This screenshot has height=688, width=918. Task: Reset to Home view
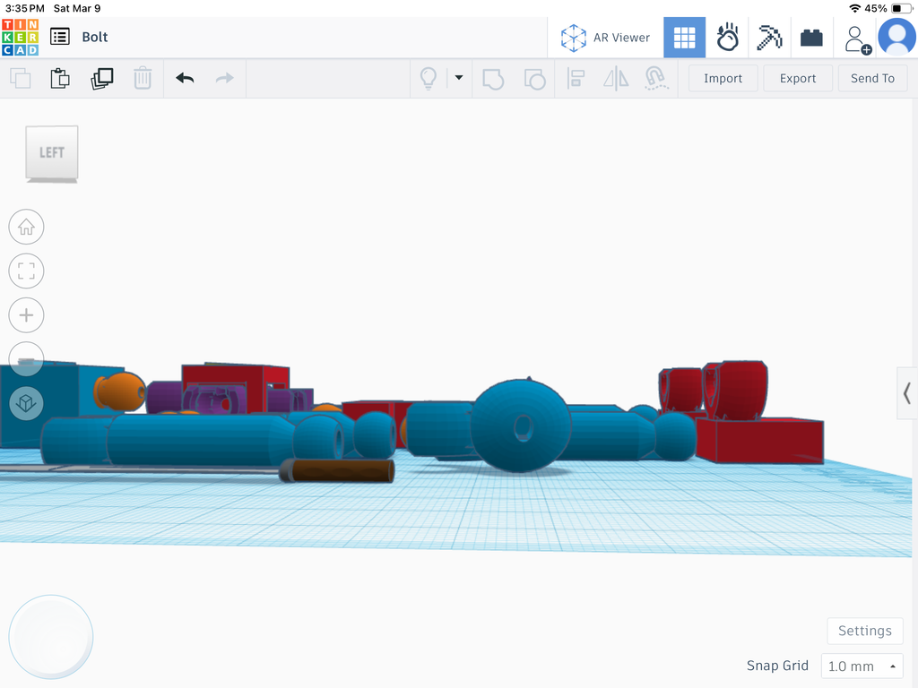26,227
